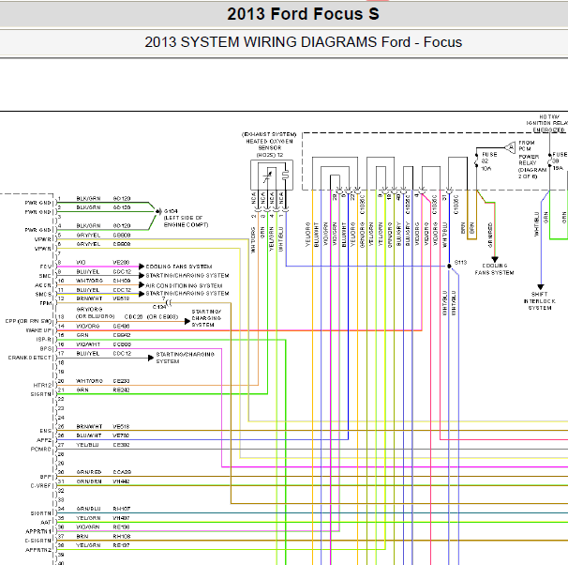Click the COOLING FANS arrowhead on VIO wire
Image resolution: width=568 pixels, height=565 pixels.
pyautogui.click(x=142, y=267)
